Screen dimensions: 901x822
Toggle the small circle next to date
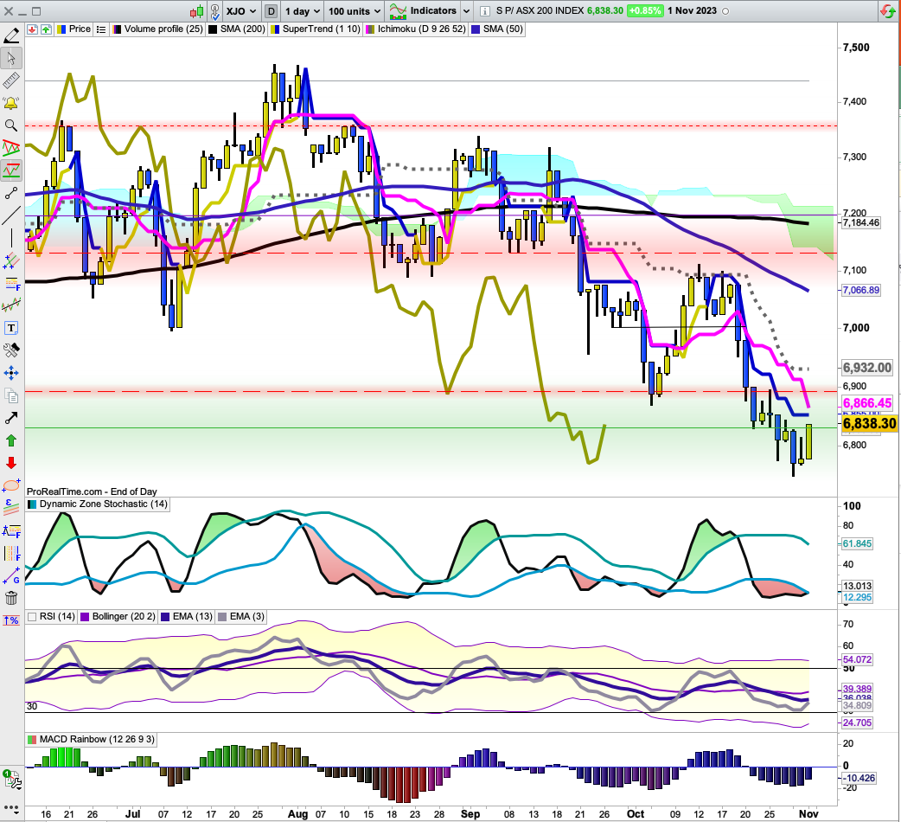point(725,11)
